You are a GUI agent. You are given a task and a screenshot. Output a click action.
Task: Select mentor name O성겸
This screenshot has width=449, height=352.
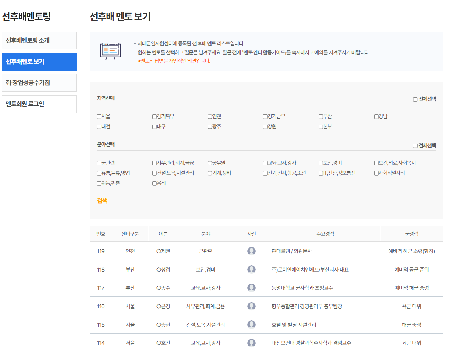163,270
